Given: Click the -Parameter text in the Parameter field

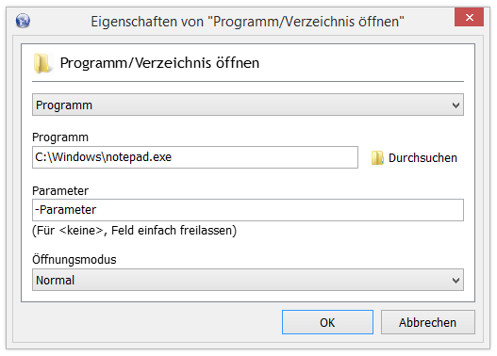Looking at the screenshot, I should 65,210.
